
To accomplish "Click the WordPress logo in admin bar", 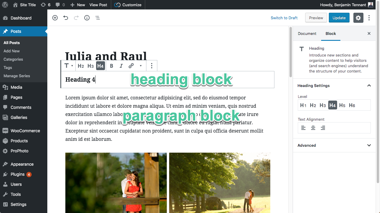I will (x=5, y=5).
